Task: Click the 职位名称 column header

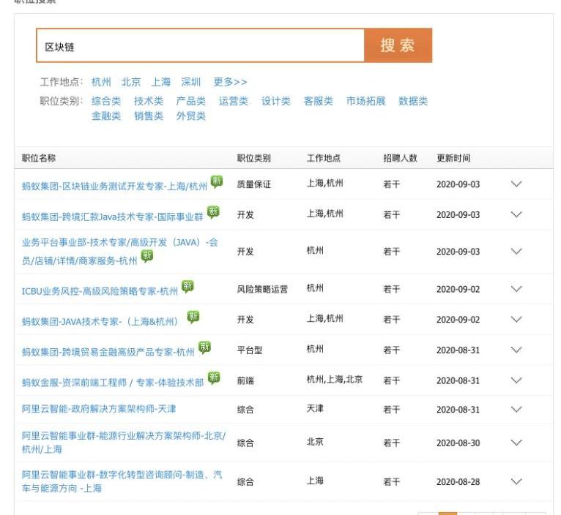Action: 39,158
